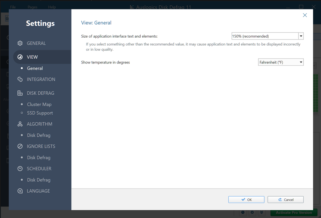Click the arrow of interface size dropdown
Image resolution: width=321 pixels, height=218 pixels.
click(301, 36)
